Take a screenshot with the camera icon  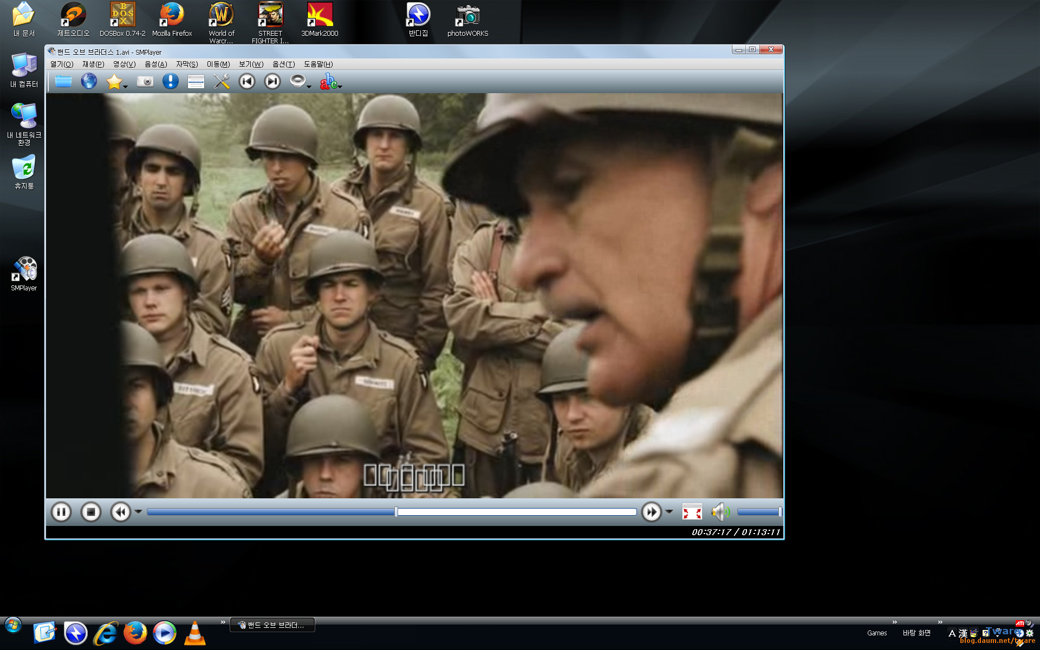tap(145, 82)
